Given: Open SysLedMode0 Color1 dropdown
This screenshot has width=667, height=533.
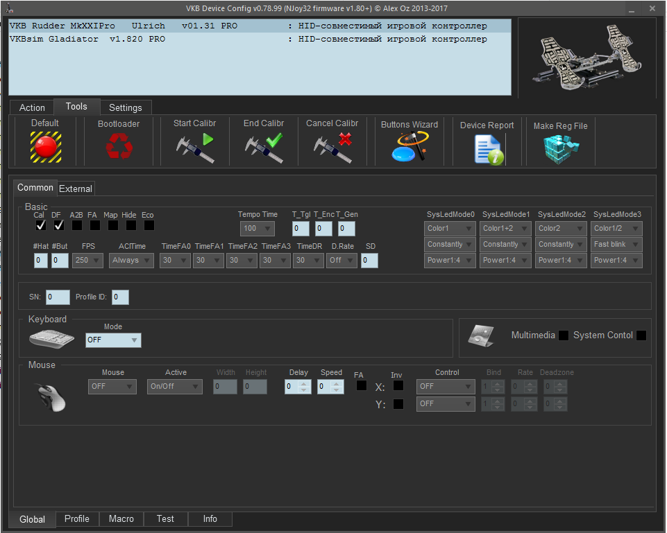Looking at the screenshot, I should 450,229.
